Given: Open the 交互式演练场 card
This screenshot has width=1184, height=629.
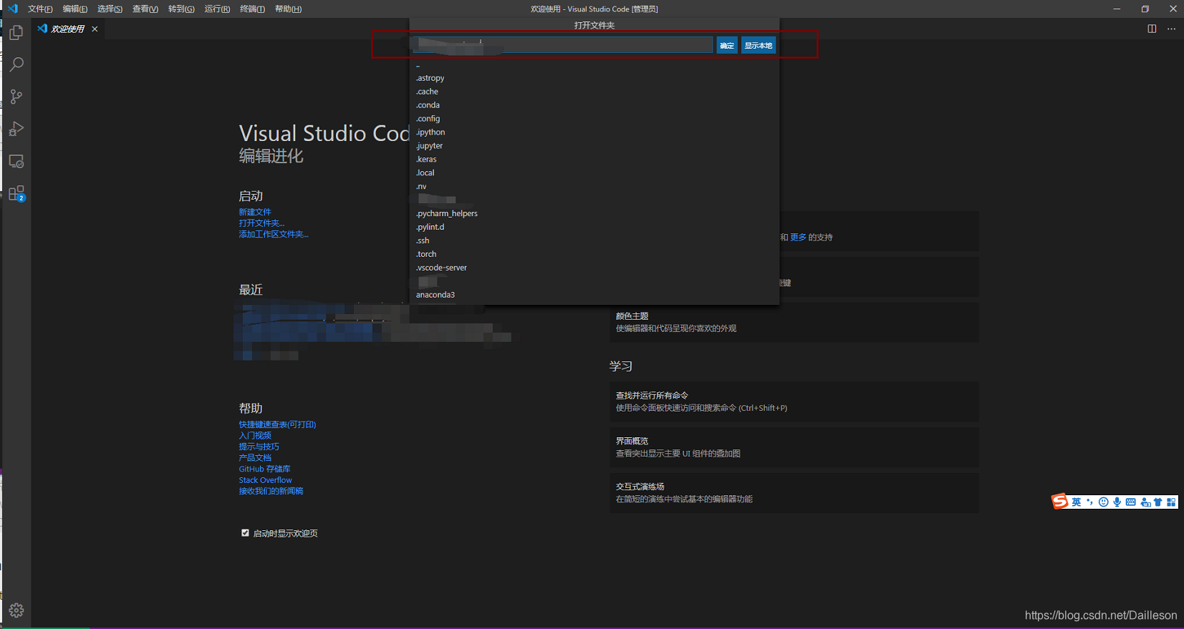Looking at the screenshot, I should tap(794, 492).
